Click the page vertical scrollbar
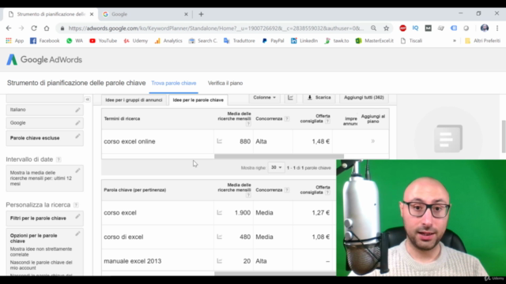This screenshot has height=284, width=506. tap(504, 136)
